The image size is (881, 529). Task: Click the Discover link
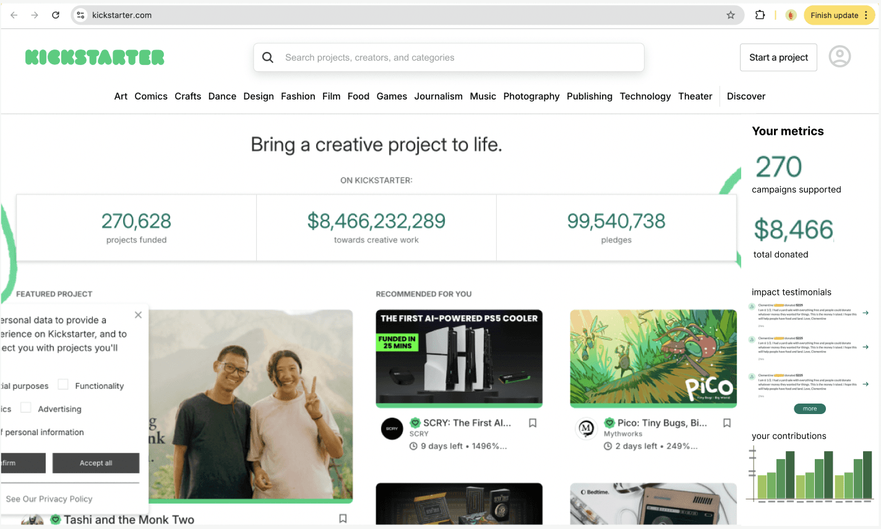pyautogui.click(x=746, y=96)
